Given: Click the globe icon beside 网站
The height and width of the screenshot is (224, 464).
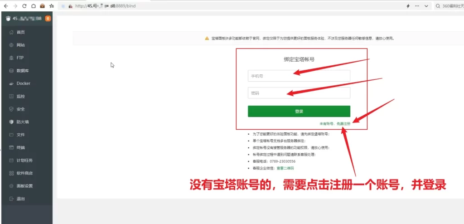Looking at the screenshot, I should coord(11,45).
